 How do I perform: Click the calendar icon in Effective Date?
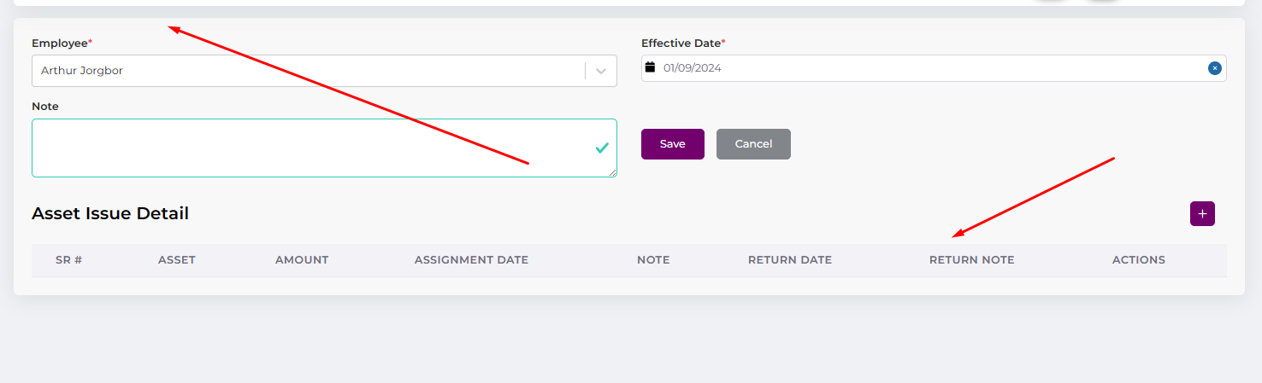point(650,67)
